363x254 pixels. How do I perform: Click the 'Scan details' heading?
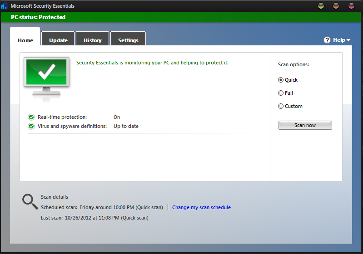(55, 197)
